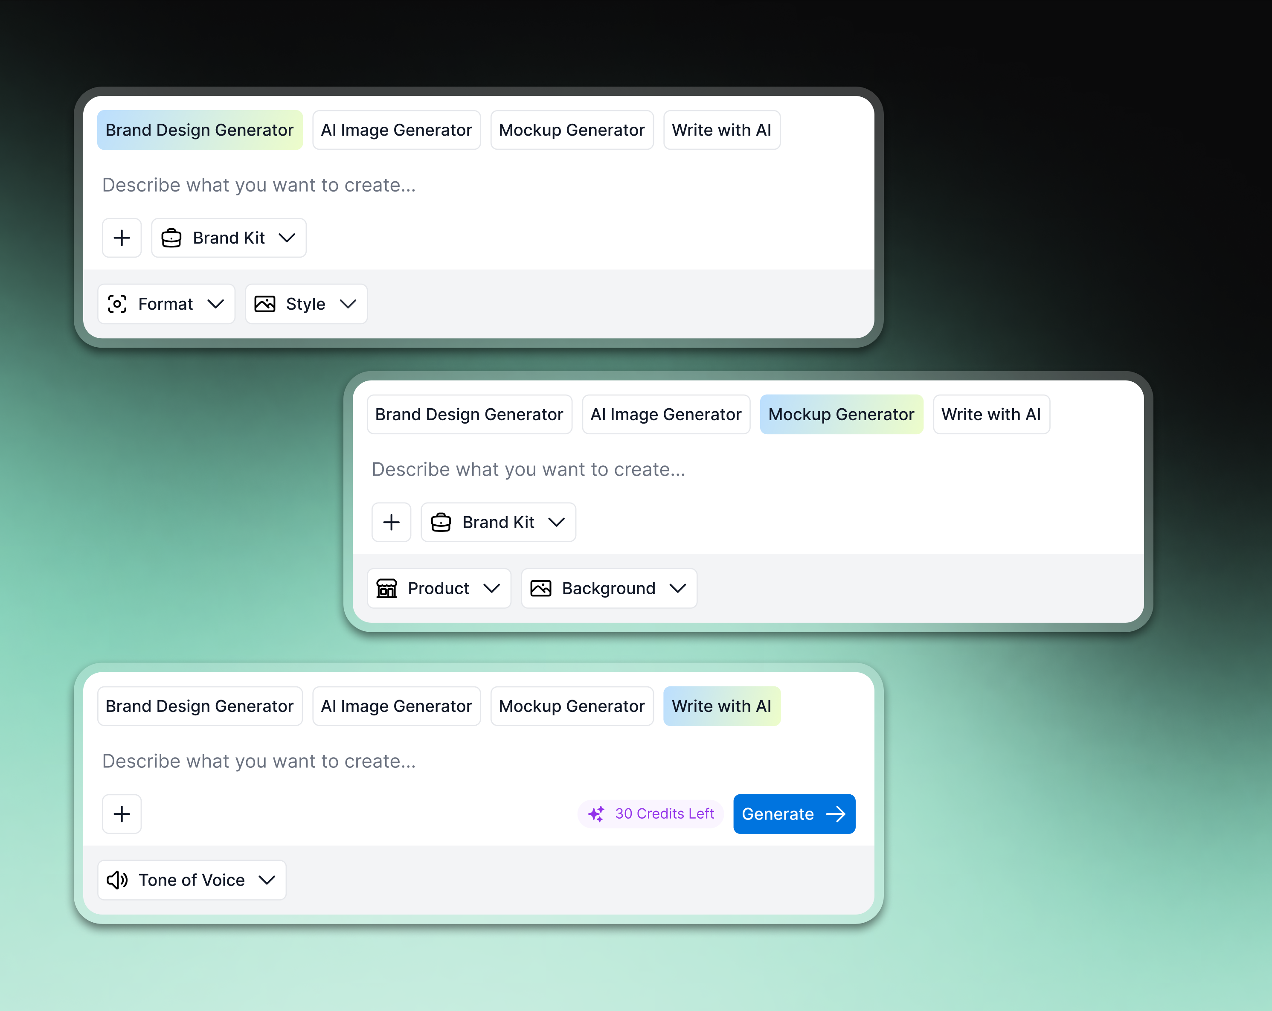Viewport: 1272px width, 1011px height.
Task: Click sparkle icon beside credits count
Action: pyautogui.click(x=596, y=814)
